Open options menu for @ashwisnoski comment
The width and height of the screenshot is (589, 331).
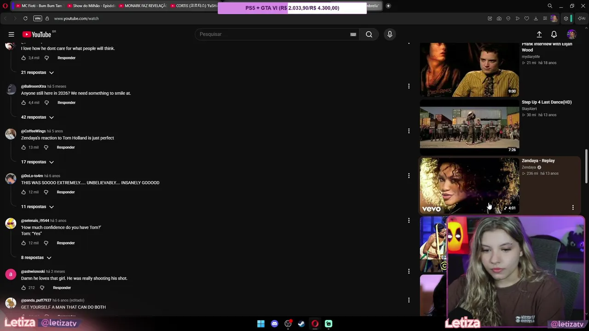tap(409, 271)
